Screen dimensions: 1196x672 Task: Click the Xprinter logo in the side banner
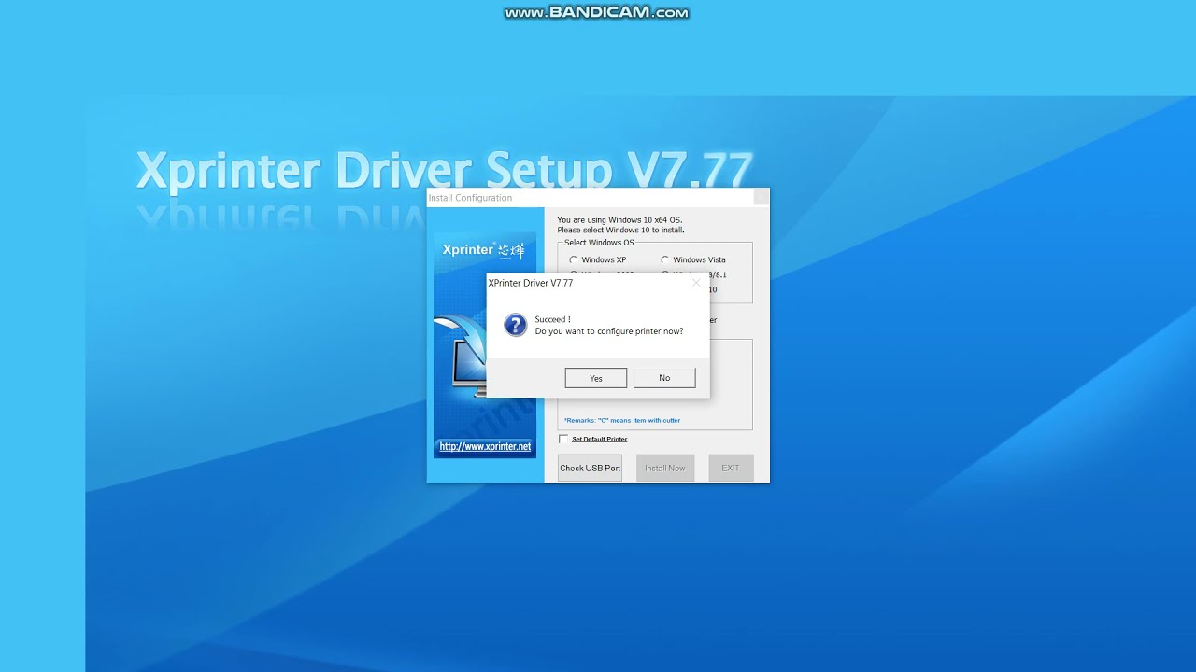coord(483,250)
